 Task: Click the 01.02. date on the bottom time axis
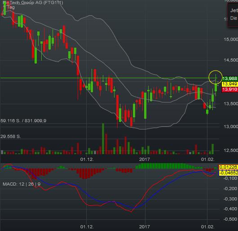[x=207, y=227]
